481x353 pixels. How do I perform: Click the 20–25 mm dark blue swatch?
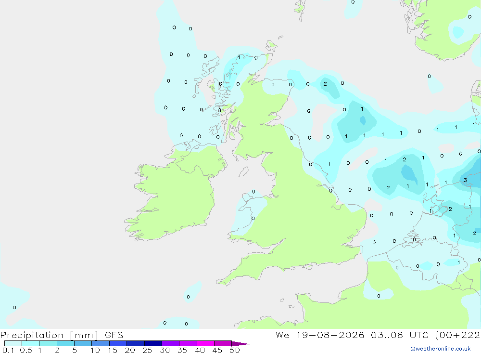(136, 343)
